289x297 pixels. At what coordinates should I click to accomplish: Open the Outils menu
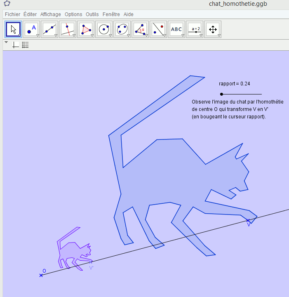92,14
